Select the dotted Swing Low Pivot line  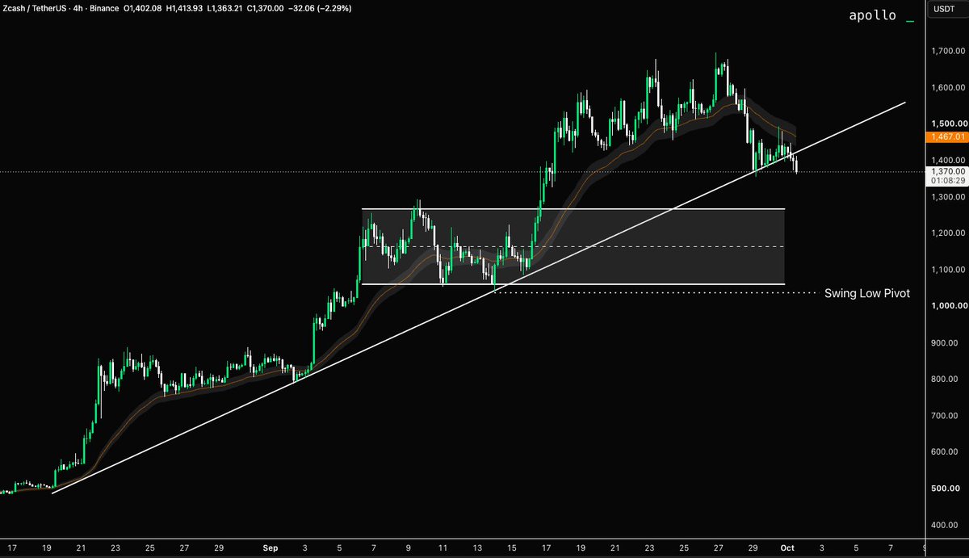pos(656,292)
